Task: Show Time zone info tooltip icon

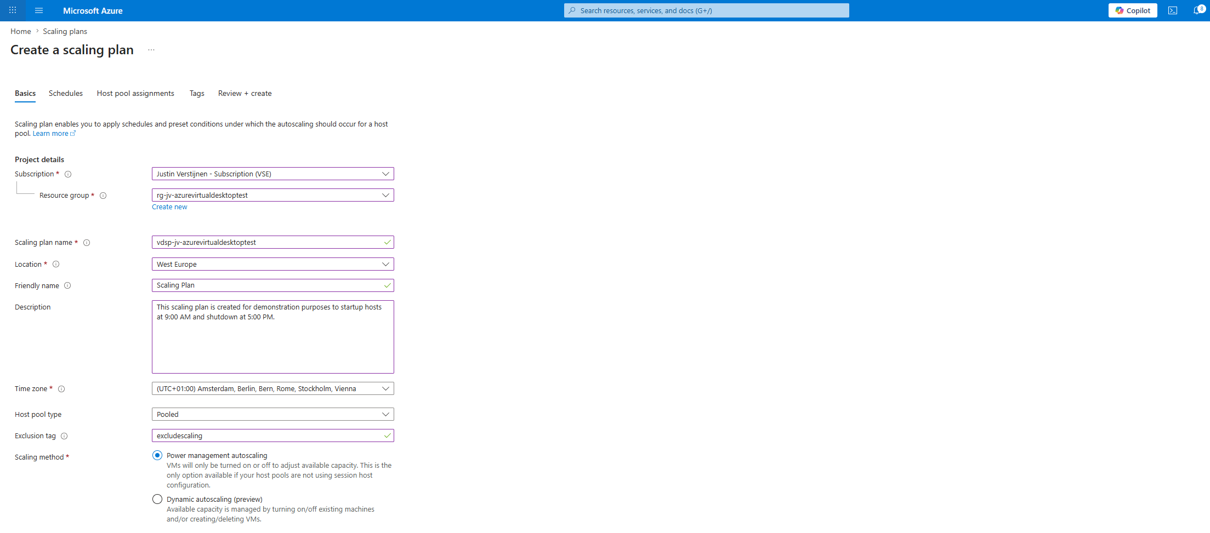Action: coord(61,389)
